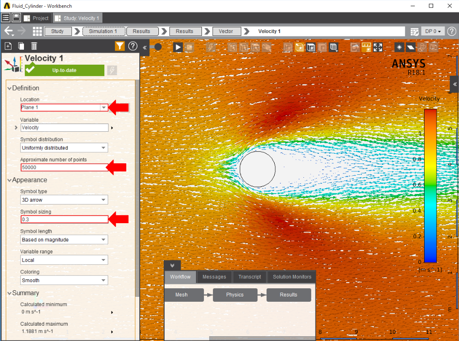Delete object with the trash icon
The image size is (459, 341).
coord(34,46)
